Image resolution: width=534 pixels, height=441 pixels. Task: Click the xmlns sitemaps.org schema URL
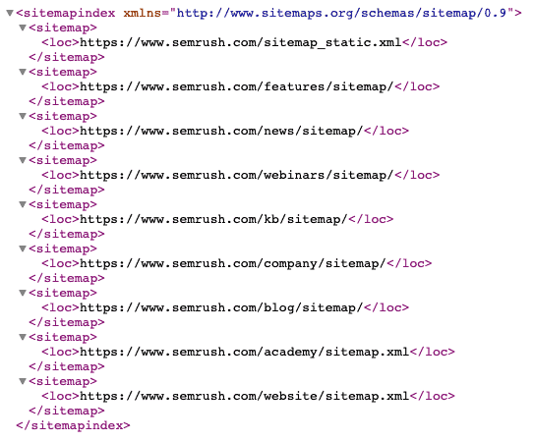pos(341,14)
